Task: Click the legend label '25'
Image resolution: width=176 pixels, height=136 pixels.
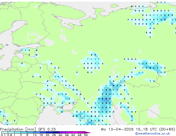Action: (x=54, y=135)
